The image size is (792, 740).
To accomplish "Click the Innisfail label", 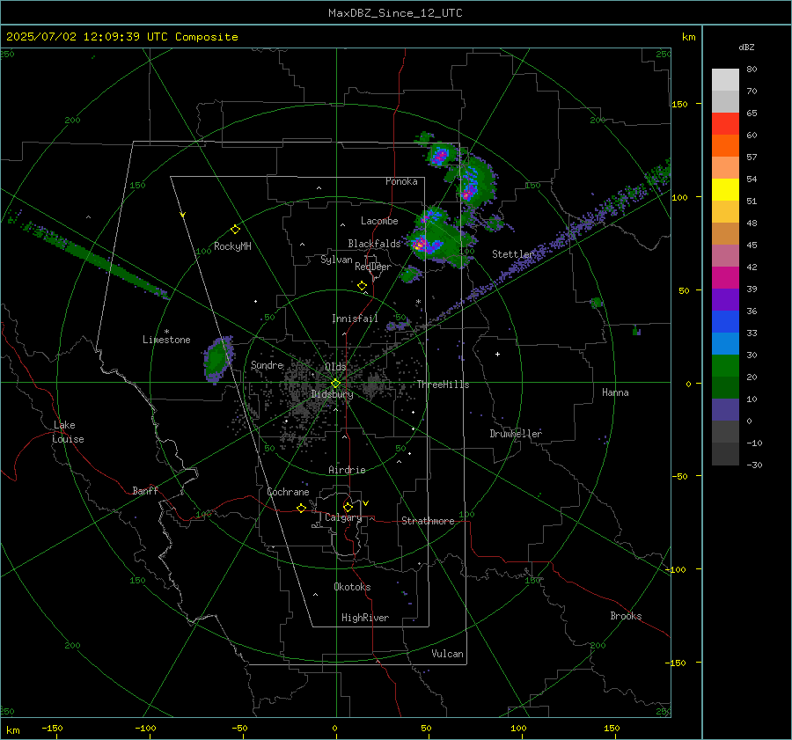I will coord(355,319).
